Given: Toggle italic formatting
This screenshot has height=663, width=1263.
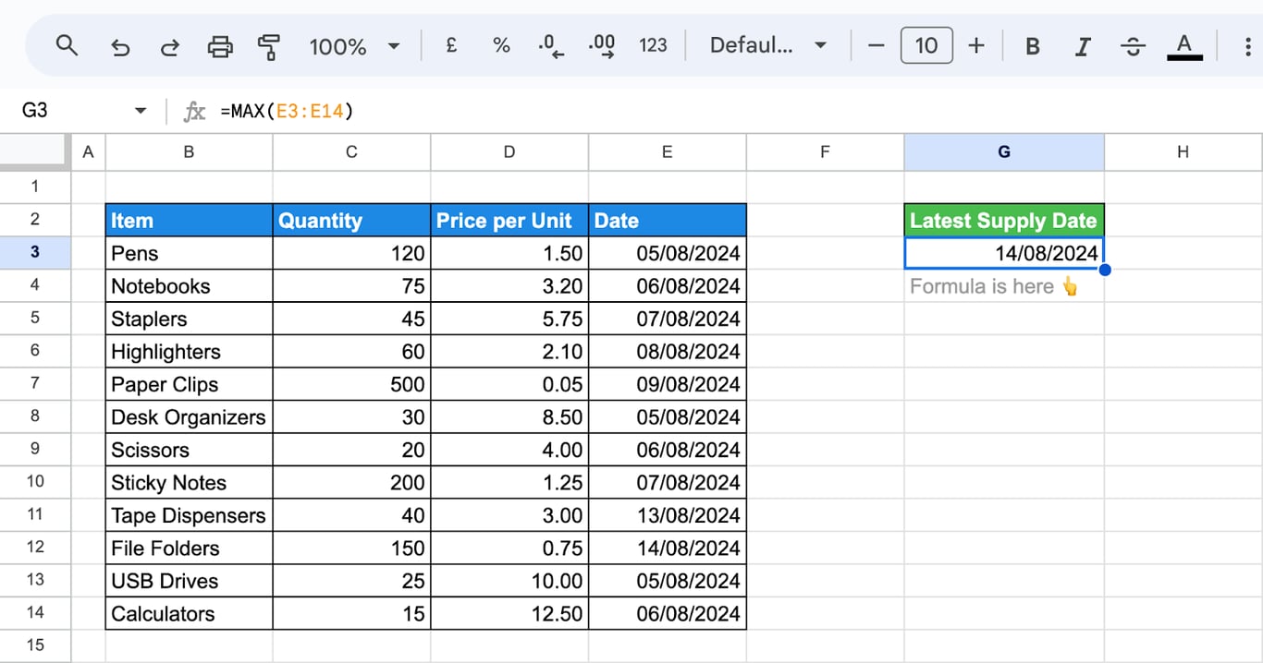Looking at the screenshot, I should click(1084, 46).
